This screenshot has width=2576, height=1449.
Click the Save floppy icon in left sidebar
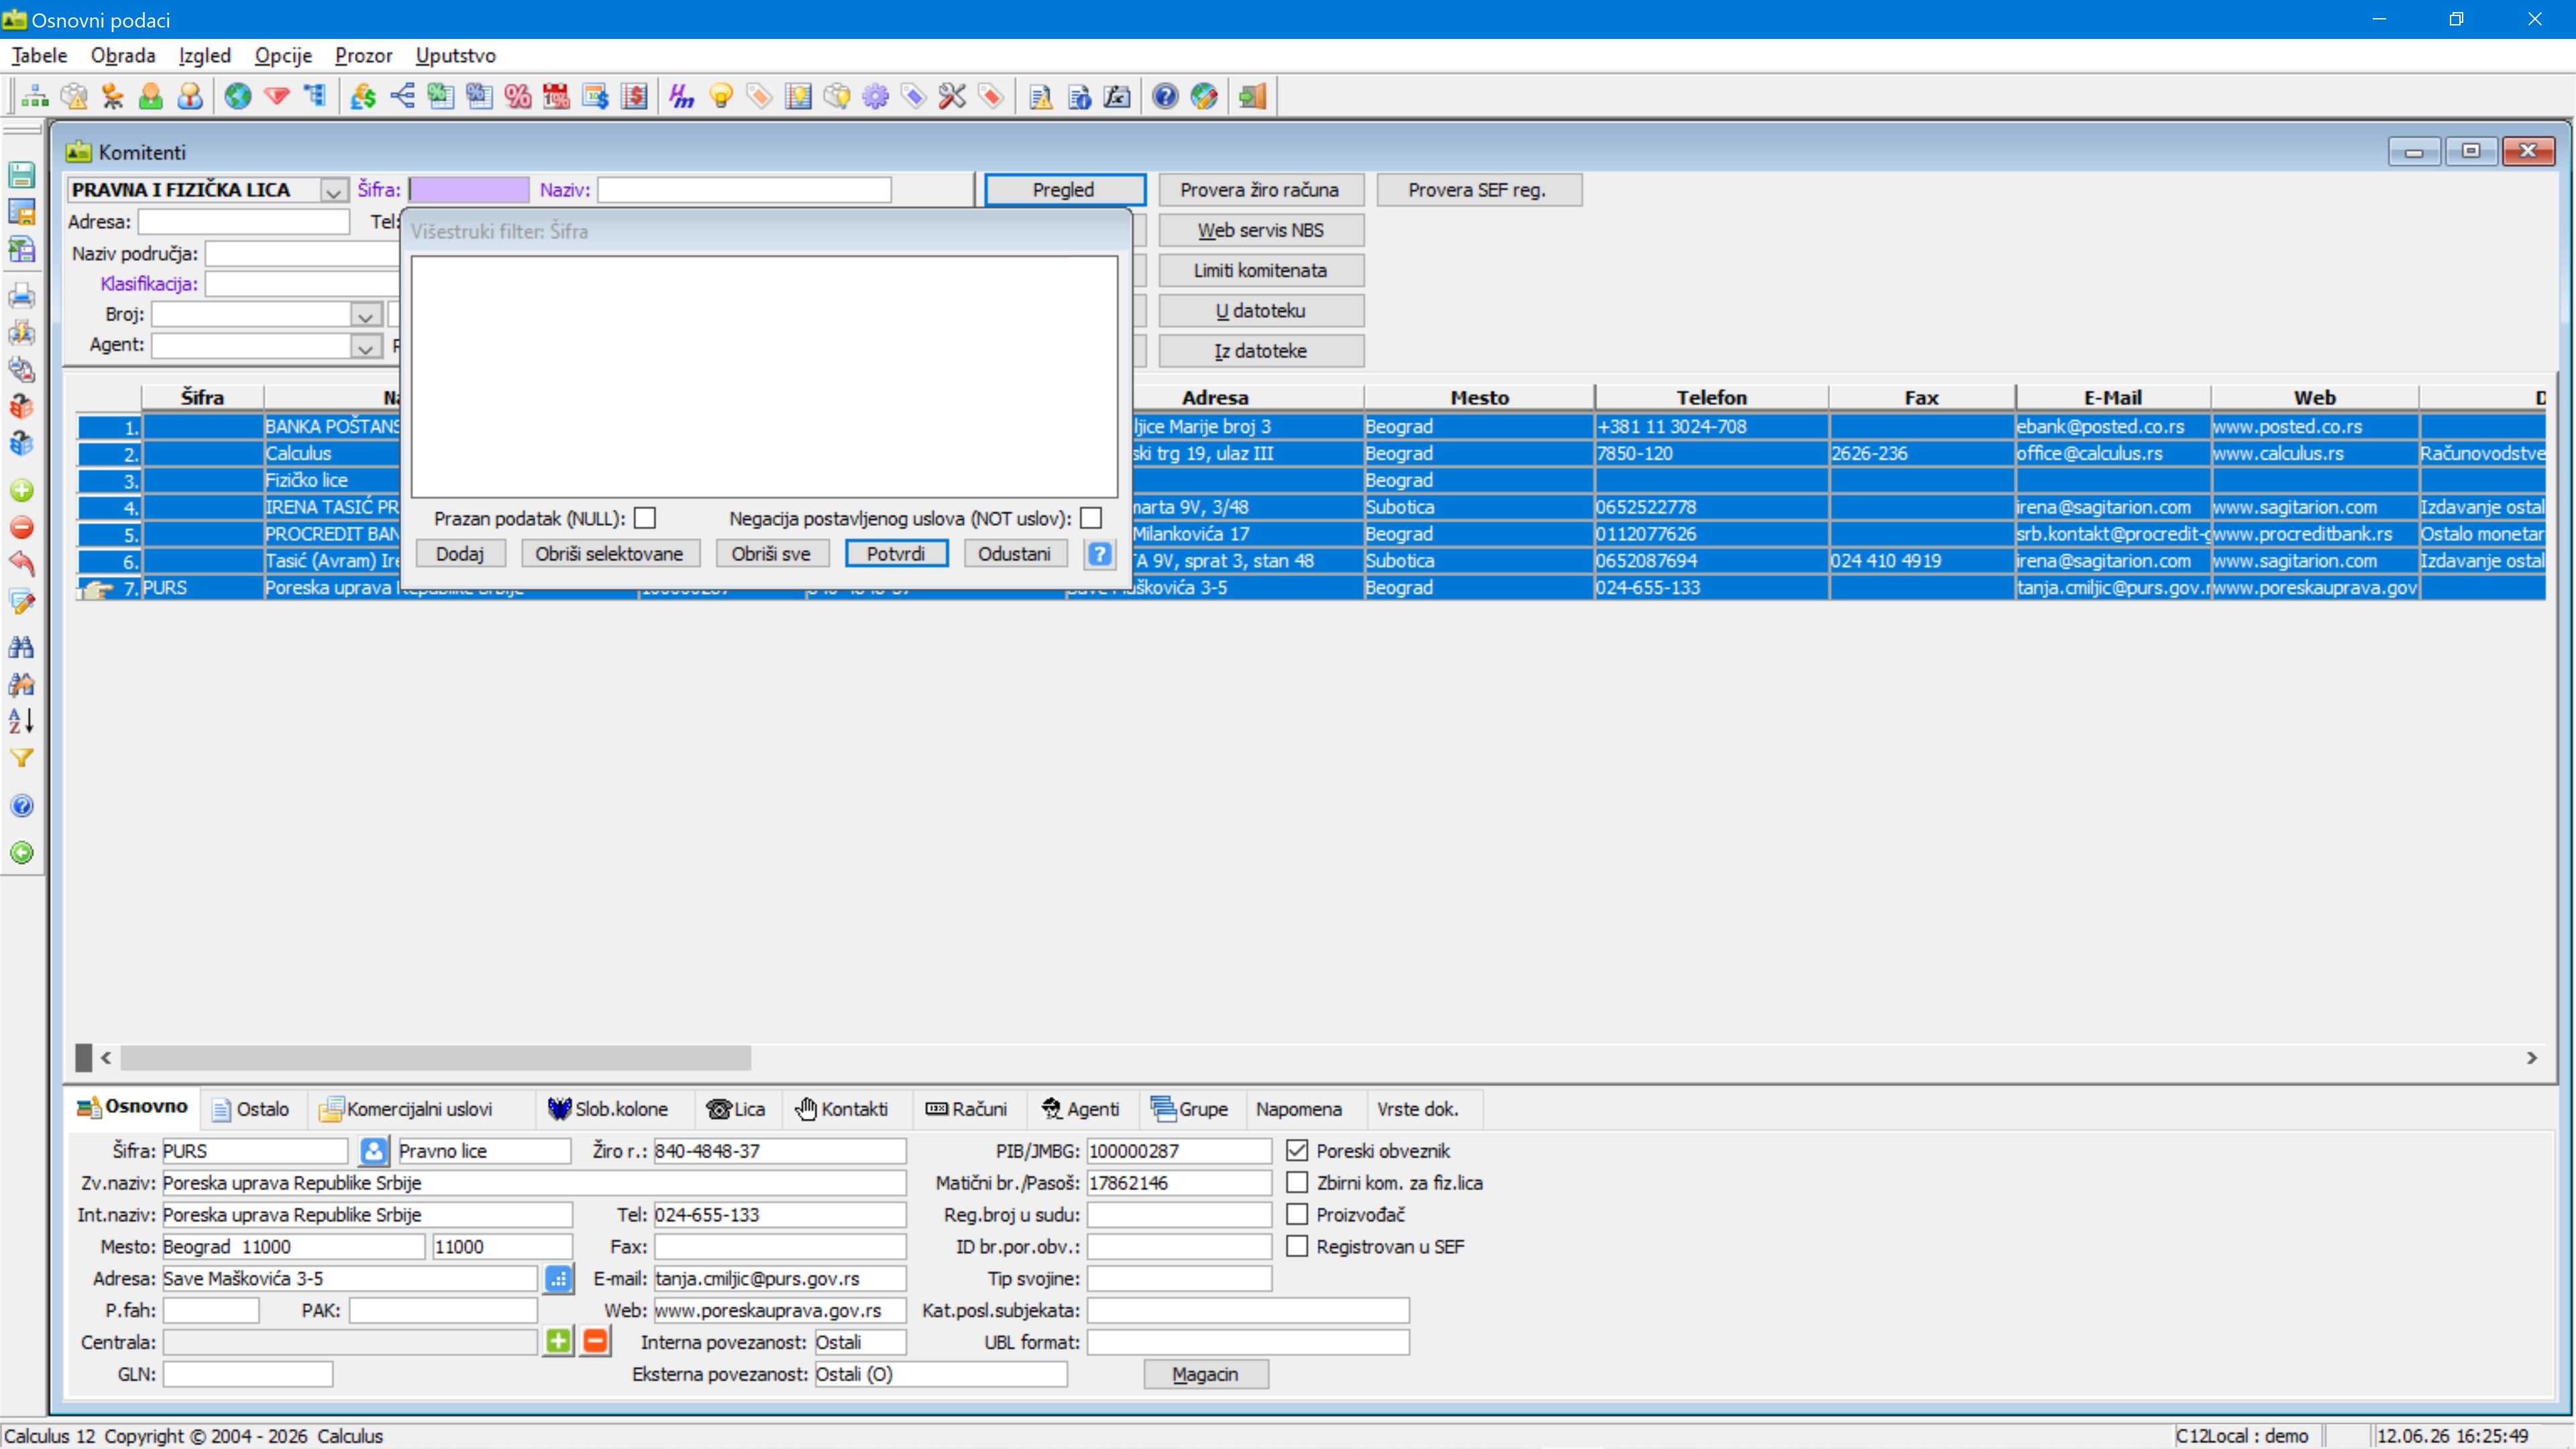pos(22,175)
